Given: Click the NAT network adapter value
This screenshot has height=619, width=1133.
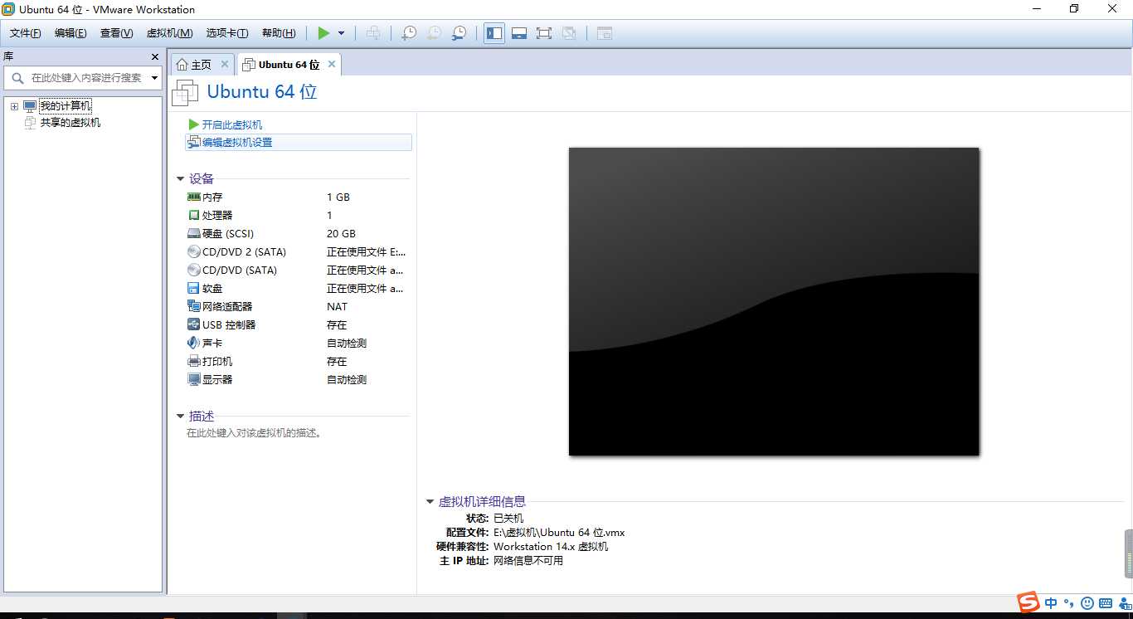Looking at the screenshot, I should click(x=337, y=307).
